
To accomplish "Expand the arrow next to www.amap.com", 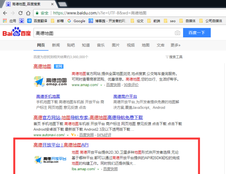I will (101, 85).
